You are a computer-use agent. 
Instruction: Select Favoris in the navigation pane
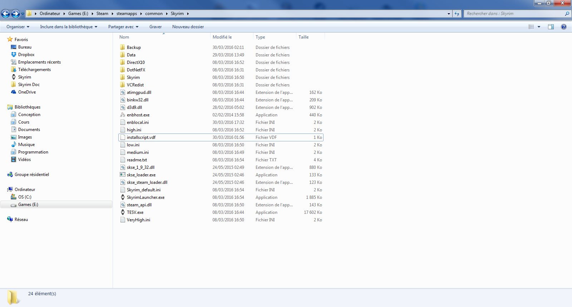[x=21, y=40]
